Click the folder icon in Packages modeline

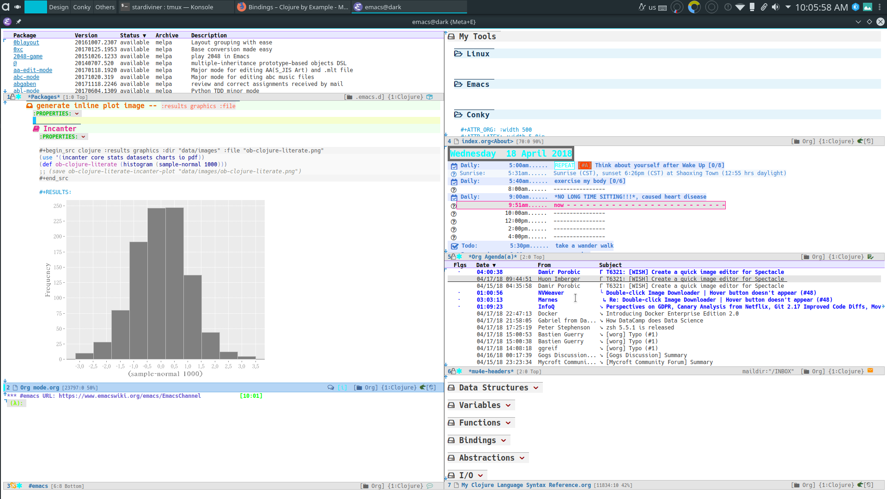349,97
